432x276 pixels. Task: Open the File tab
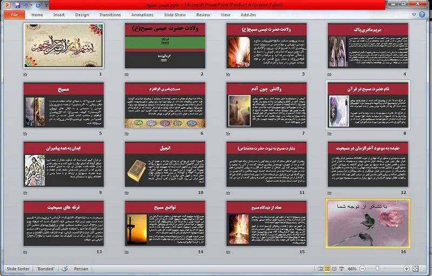pyautogui.click(x=13, y=15)
